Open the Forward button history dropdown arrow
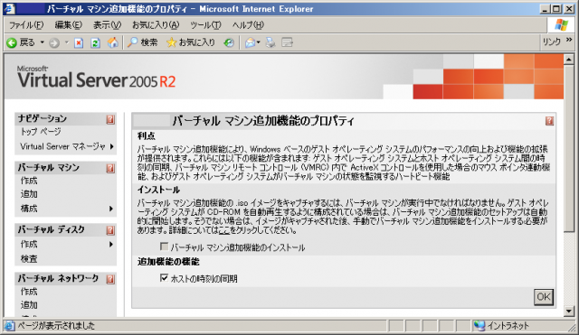579x335 pixels. [67, 42]
